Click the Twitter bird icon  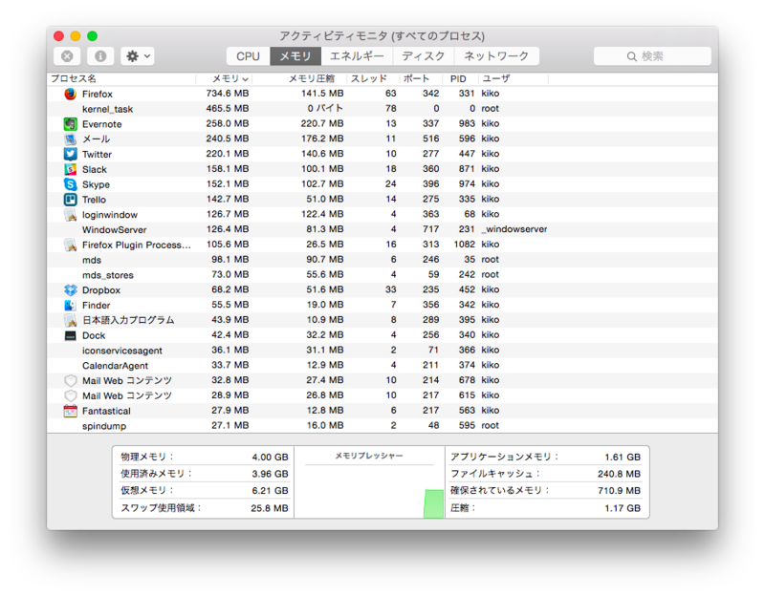pyautogui.click(x=70, y=154)
